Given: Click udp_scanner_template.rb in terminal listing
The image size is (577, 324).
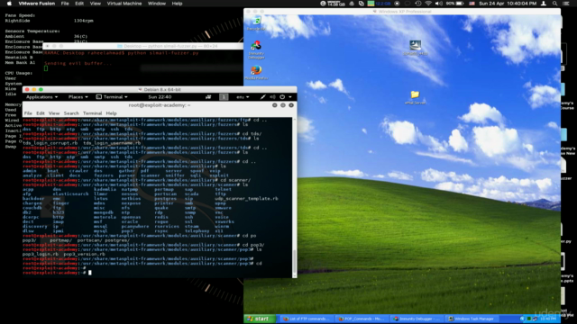Looking at the screenshot, I should 246,198.
